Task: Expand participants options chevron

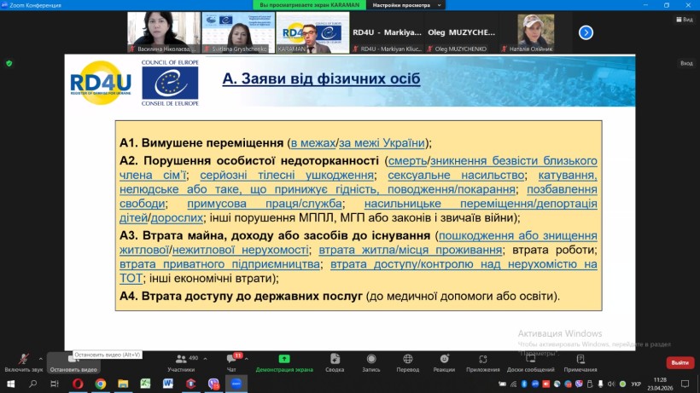Action: (x=205, y=359)
